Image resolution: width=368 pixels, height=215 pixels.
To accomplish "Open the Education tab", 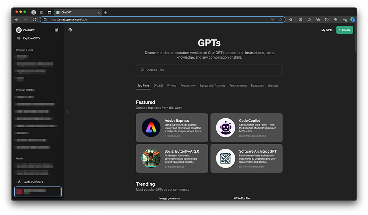I will tap(257, 86).
